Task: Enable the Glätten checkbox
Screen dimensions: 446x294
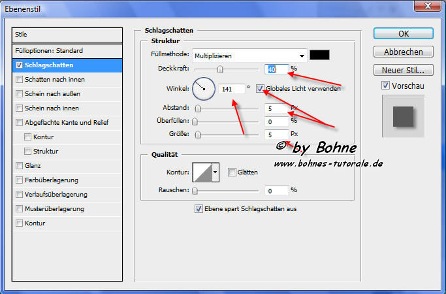Action: (x=232, y=172)
